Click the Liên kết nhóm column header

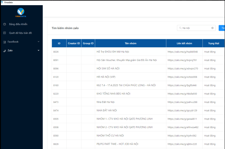pyautogui.click(x=184, y=43)
